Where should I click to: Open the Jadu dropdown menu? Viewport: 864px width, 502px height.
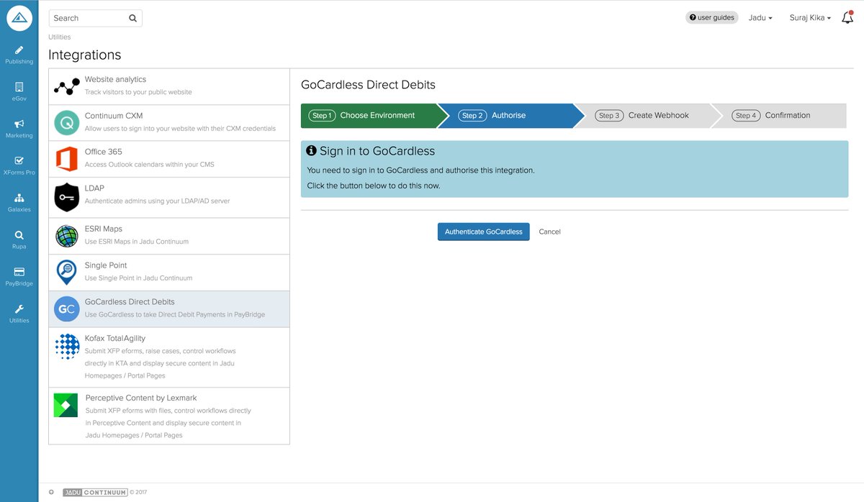[x=760, y=17]
